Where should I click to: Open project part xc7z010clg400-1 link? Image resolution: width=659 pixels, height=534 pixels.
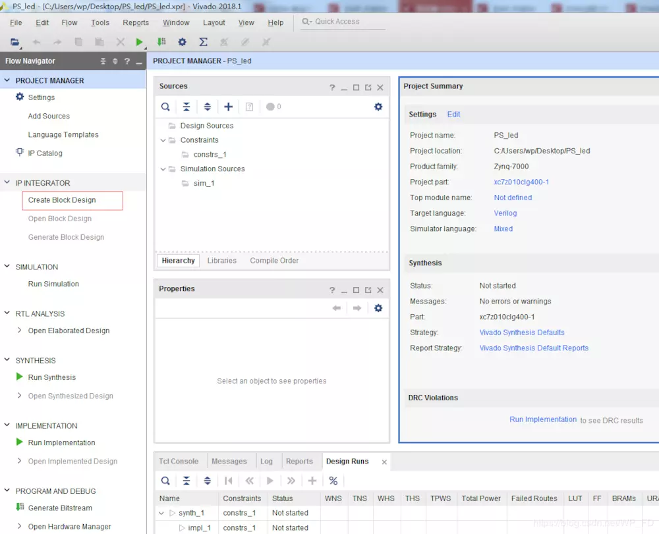521,182
